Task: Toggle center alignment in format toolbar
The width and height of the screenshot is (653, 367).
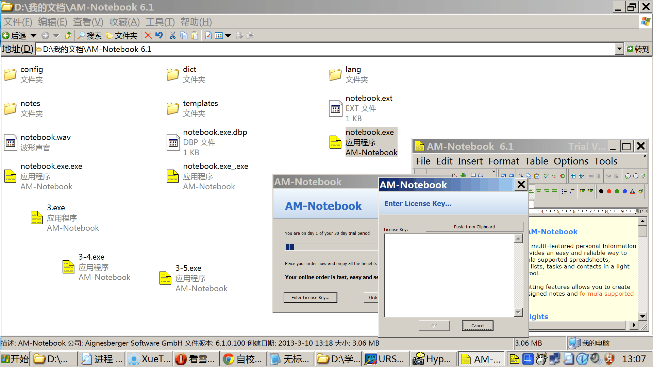Action: 539,191
